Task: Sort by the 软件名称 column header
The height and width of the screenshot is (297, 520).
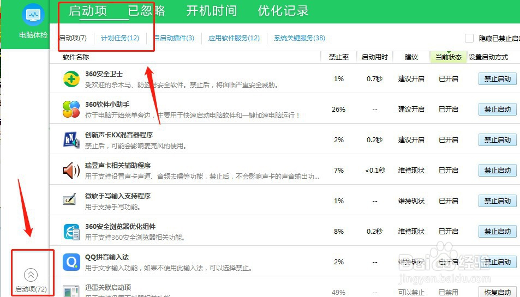Action: (x=76, y=57)
